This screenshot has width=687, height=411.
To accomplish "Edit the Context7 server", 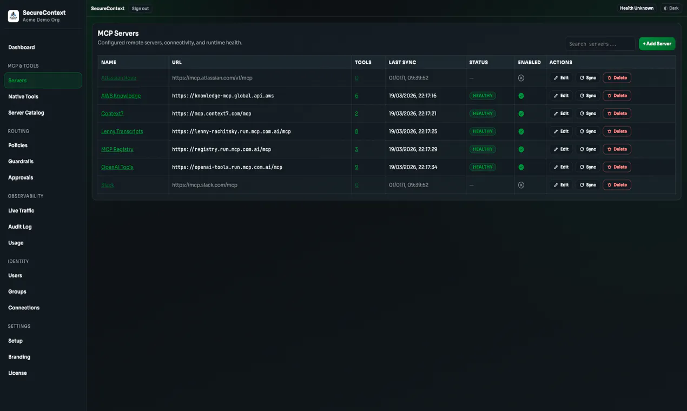I will (562, 114).
